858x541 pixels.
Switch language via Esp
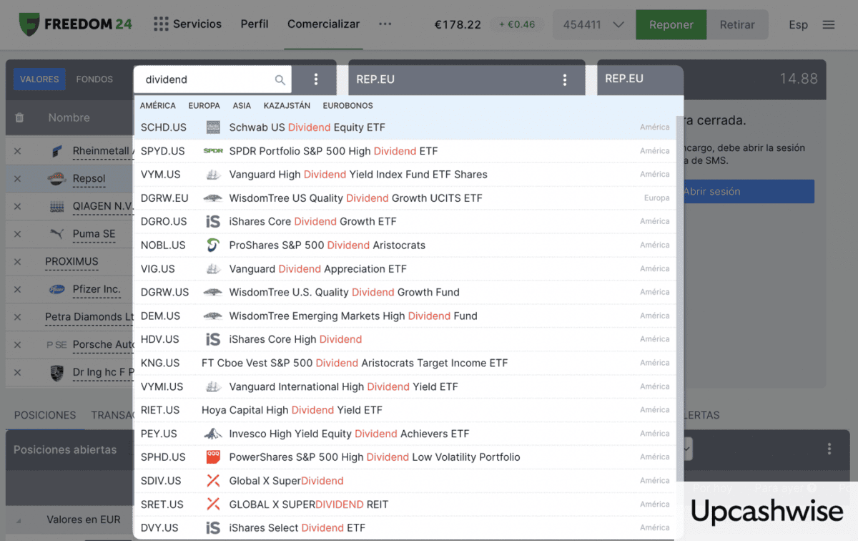tap(798, 24)
